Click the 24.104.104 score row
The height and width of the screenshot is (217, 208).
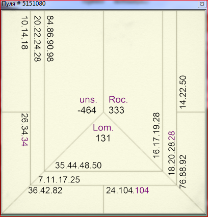point(127,191)
